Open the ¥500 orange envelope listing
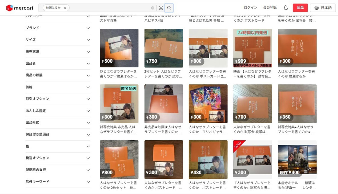The image size is (338, 194). pos(119,48)
